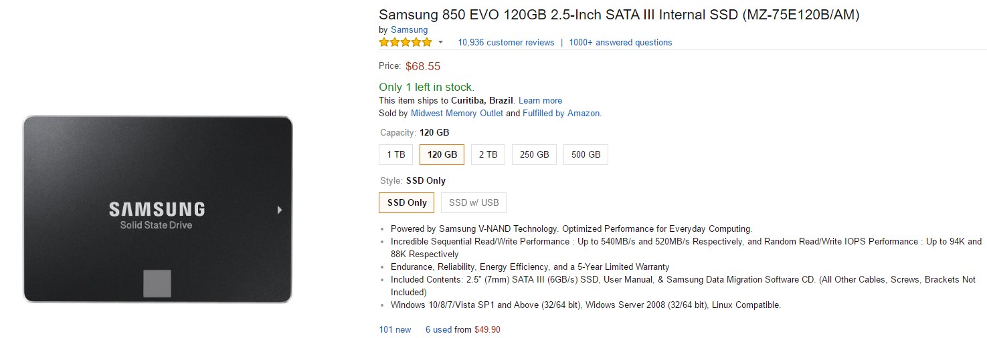Screen dimensions: 987x338
Task: Open the Samsung brand link
Action: click(409, 29)
